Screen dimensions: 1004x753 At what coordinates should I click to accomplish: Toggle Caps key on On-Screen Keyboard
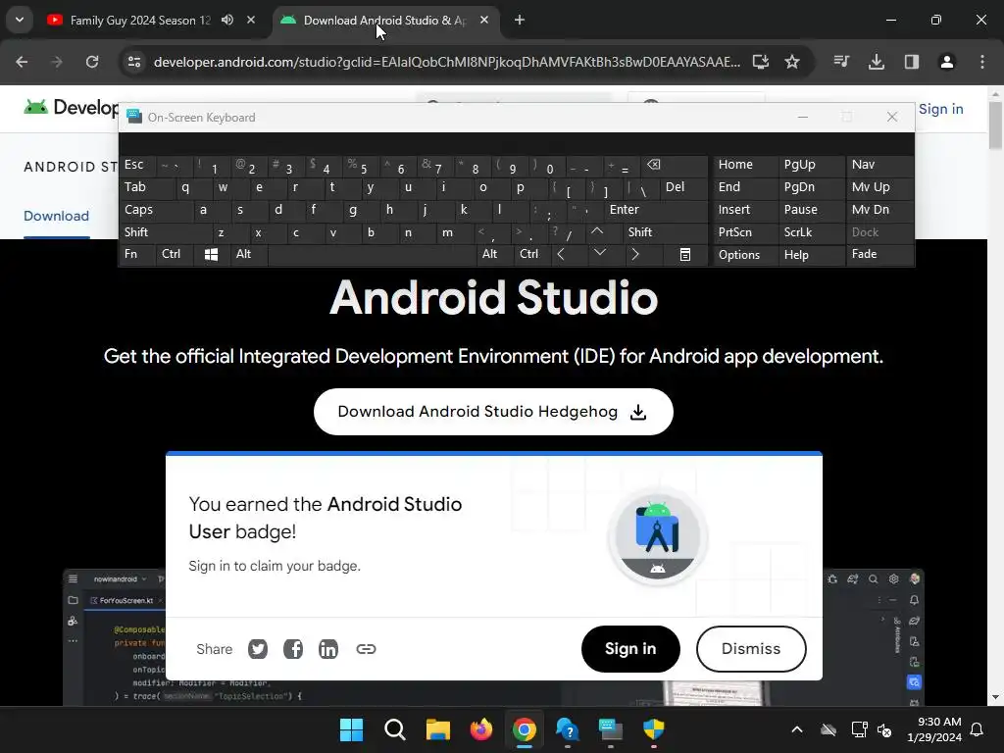click(156, 210)
